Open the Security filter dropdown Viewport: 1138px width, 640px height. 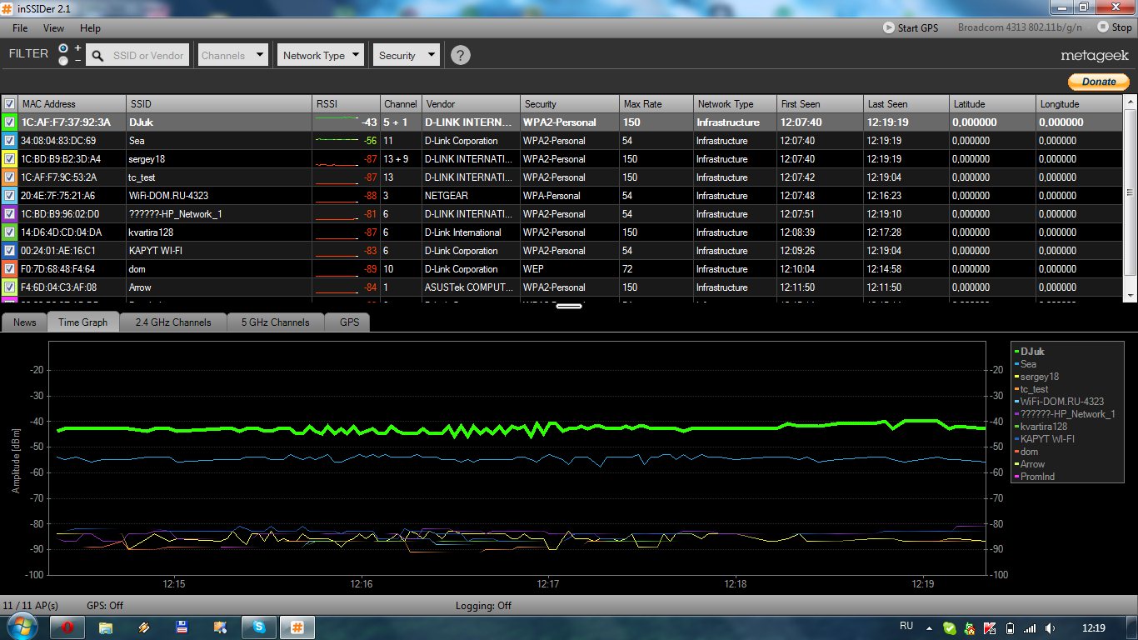click(406, 56)
